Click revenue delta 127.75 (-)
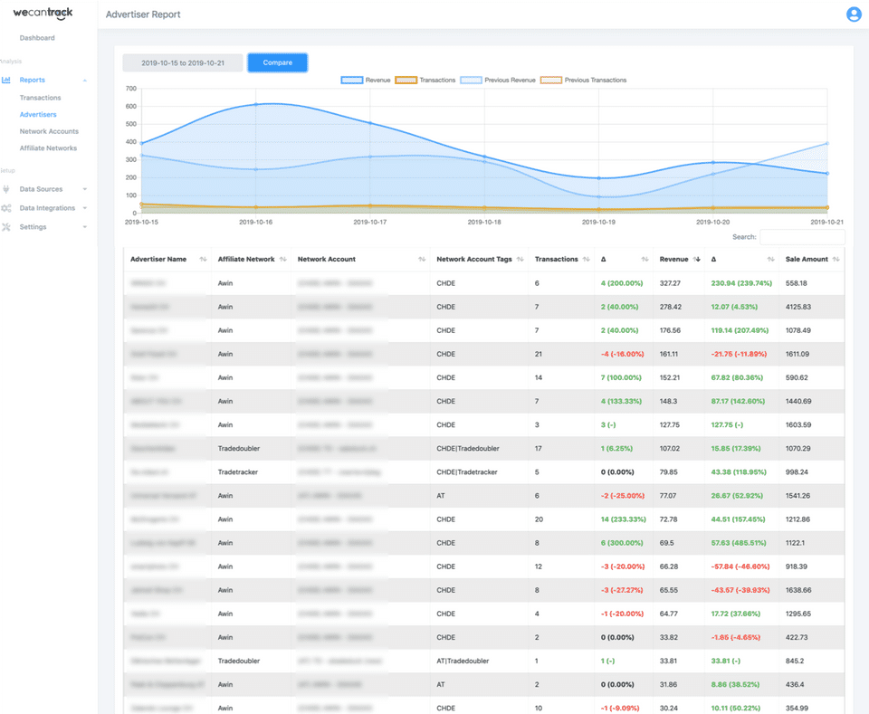This screenshot has height=714, width=869. pyautogui.click(x=727, y=424)
